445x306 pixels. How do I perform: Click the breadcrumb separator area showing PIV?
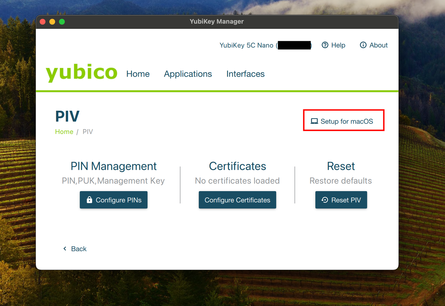[x=88, y=132]
